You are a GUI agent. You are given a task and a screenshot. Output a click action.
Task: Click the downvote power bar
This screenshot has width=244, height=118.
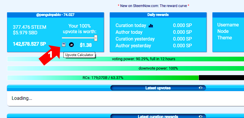coord(126,68)
